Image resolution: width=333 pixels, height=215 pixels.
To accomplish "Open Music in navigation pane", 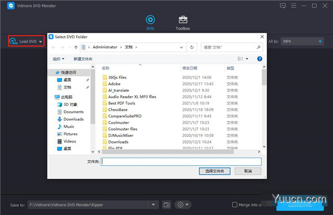I will tap(69, 126).
